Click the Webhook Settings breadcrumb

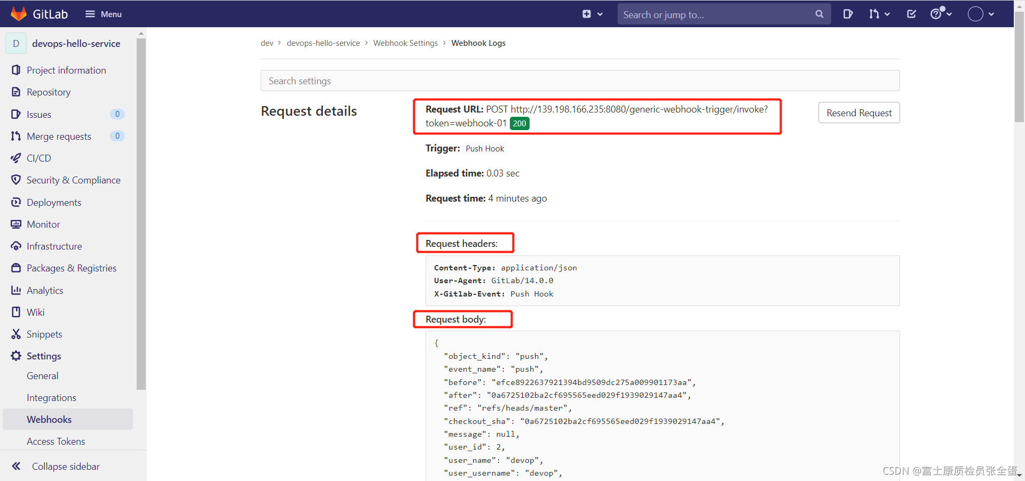[x=406, y=43]
